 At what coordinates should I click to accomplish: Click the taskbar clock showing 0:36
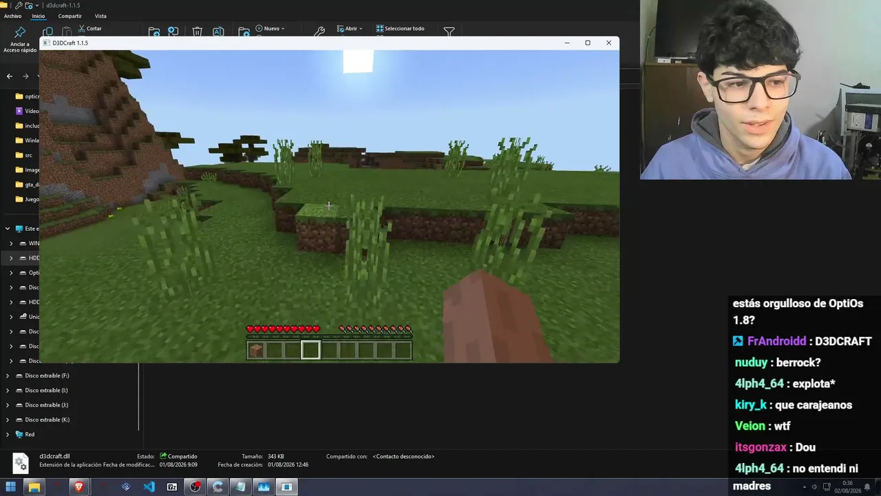coord(847,483)
